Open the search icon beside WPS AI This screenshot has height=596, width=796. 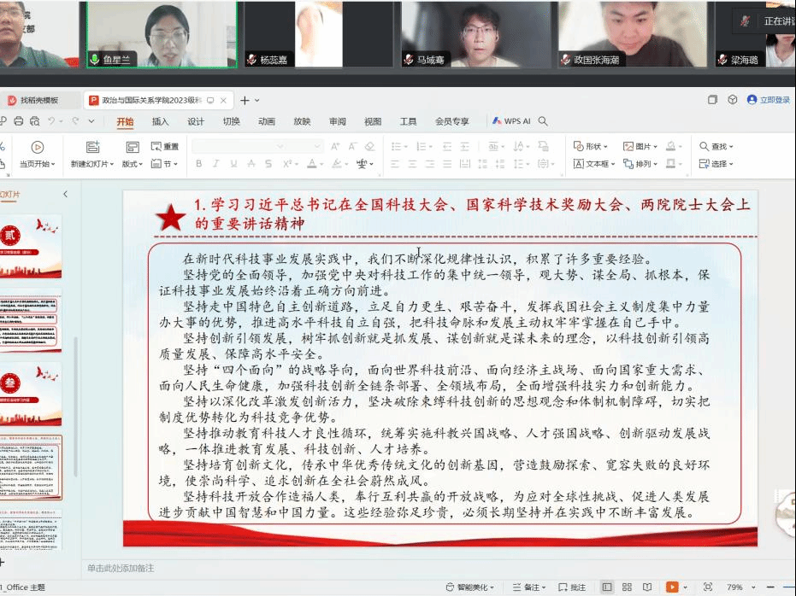click(x=543, y=121)
